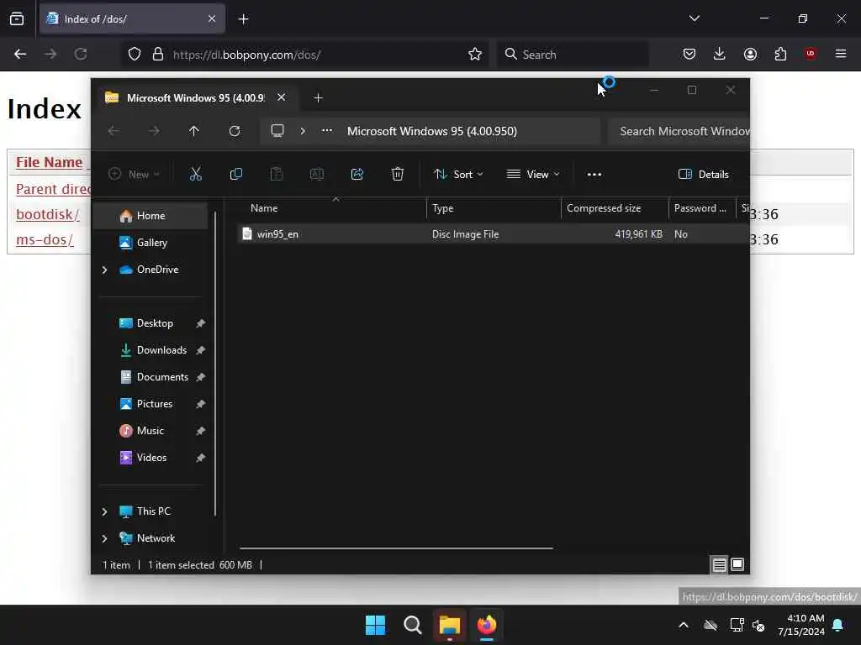This screenshot has width=861, height=645.
Task: Open the Downloads quick access folder
Action: coord(161,350)
